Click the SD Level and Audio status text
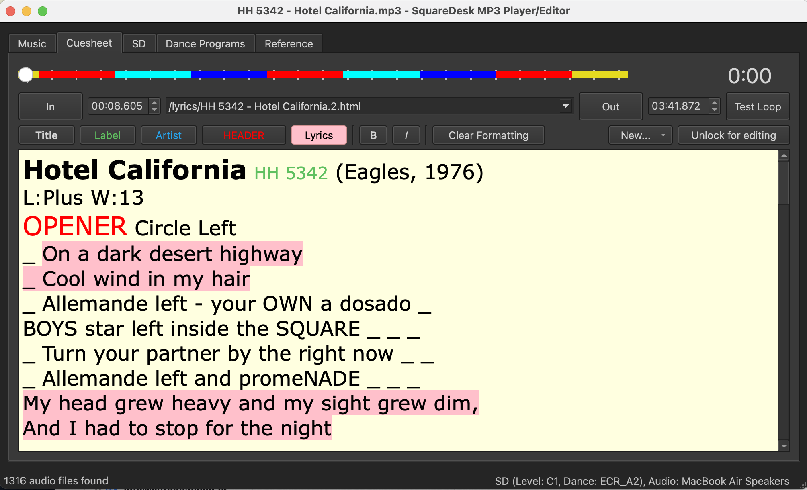Screen dimensions: 807x490 pyautogui.click(x=642, y=481)
